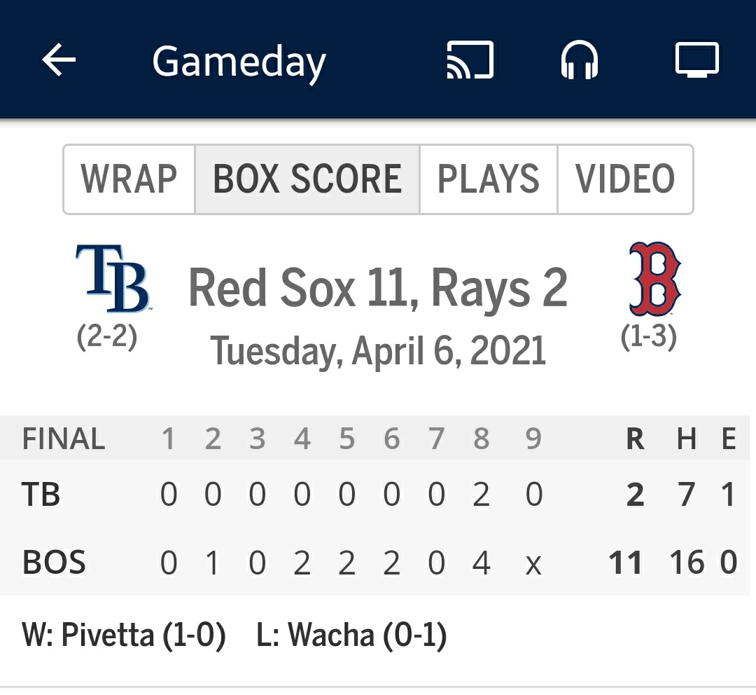Switch to the VIDEO tab
The image size is (756, 695).
(x=625, y=179)
